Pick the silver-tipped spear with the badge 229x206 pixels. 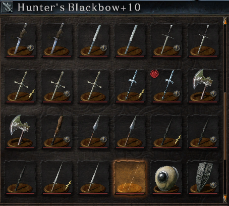tap(93, 132)
